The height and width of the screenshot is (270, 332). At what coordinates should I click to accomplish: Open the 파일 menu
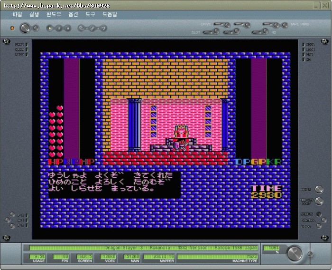[17, 14]
